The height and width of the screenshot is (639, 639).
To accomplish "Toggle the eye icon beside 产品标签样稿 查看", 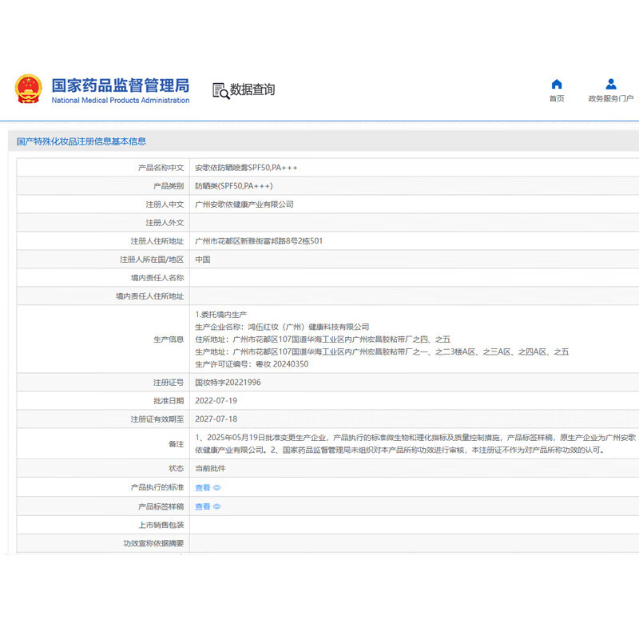I will (x=216, y=506).
